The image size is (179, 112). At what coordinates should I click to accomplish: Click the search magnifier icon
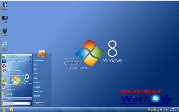coord(29,103)
